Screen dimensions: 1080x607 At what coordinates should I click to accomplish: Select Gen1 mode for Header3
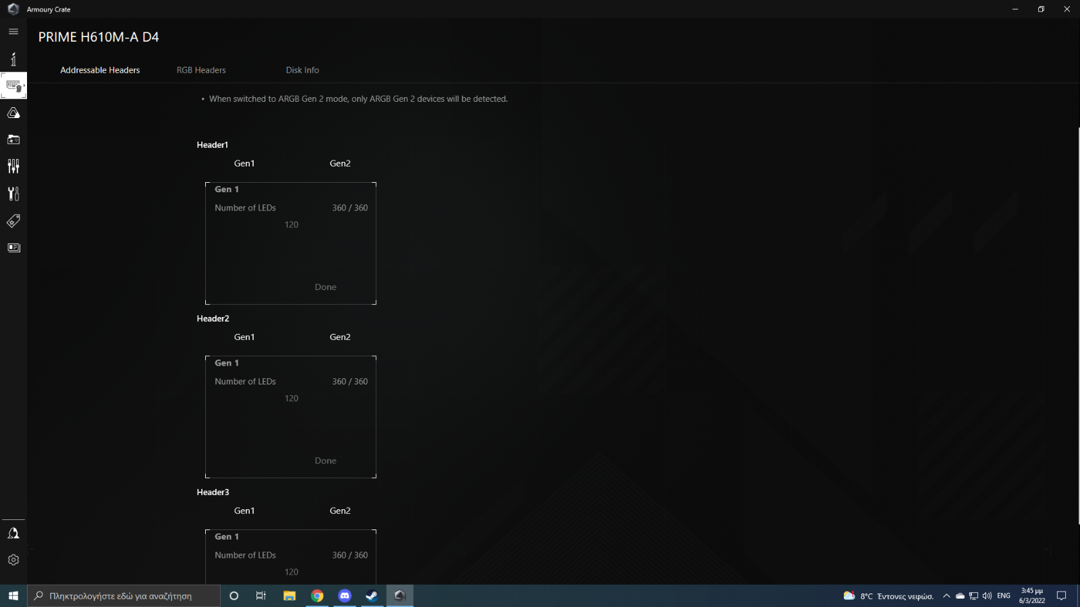click(244, 511)
